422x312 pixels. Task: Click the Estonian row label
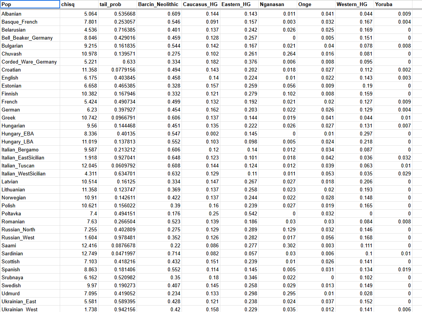pos(11,86)
